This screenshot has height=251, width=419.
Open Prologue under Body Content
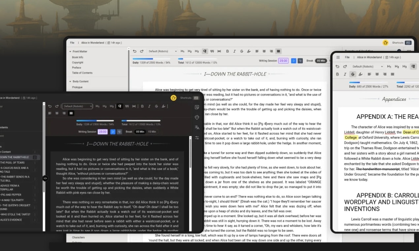tap(77, 87)
